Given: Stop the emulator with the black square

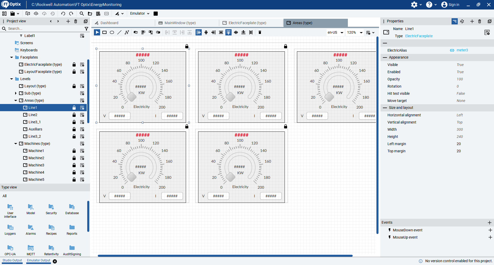Looking at the screenshot, I should pyautogui.click(x=156, y=14).
